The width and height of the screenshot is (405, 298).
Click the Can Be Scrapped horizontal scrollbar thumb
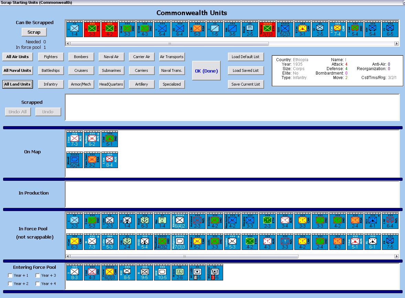point(169,44)
